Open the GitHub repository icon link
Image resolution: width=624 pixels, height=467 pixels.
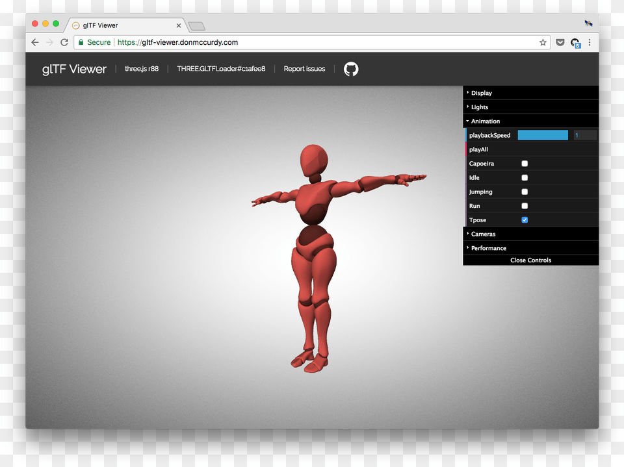(351, 69)
